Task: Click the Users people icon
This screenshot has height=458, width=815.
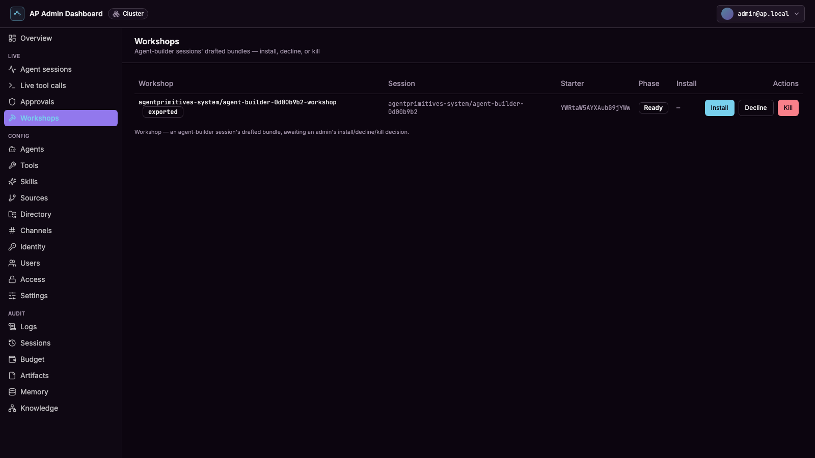Action: pyautogui.click(x=12, y=263)
